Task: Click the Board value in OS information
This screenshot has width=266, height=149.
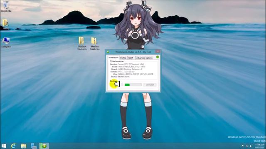Action: click(130, 69)
